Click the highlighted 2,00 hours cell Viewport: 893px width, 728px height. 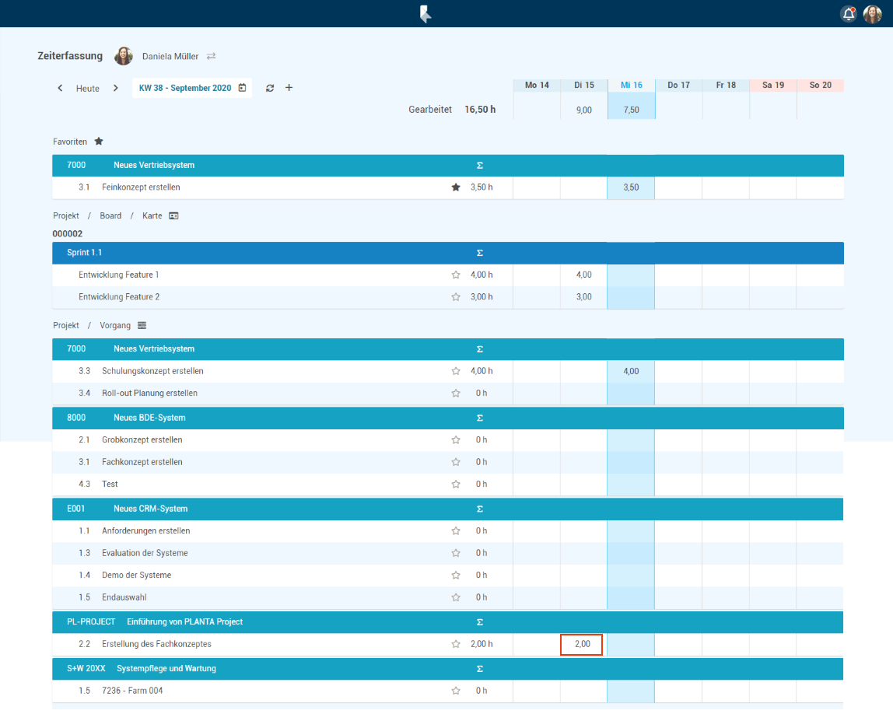582,644
